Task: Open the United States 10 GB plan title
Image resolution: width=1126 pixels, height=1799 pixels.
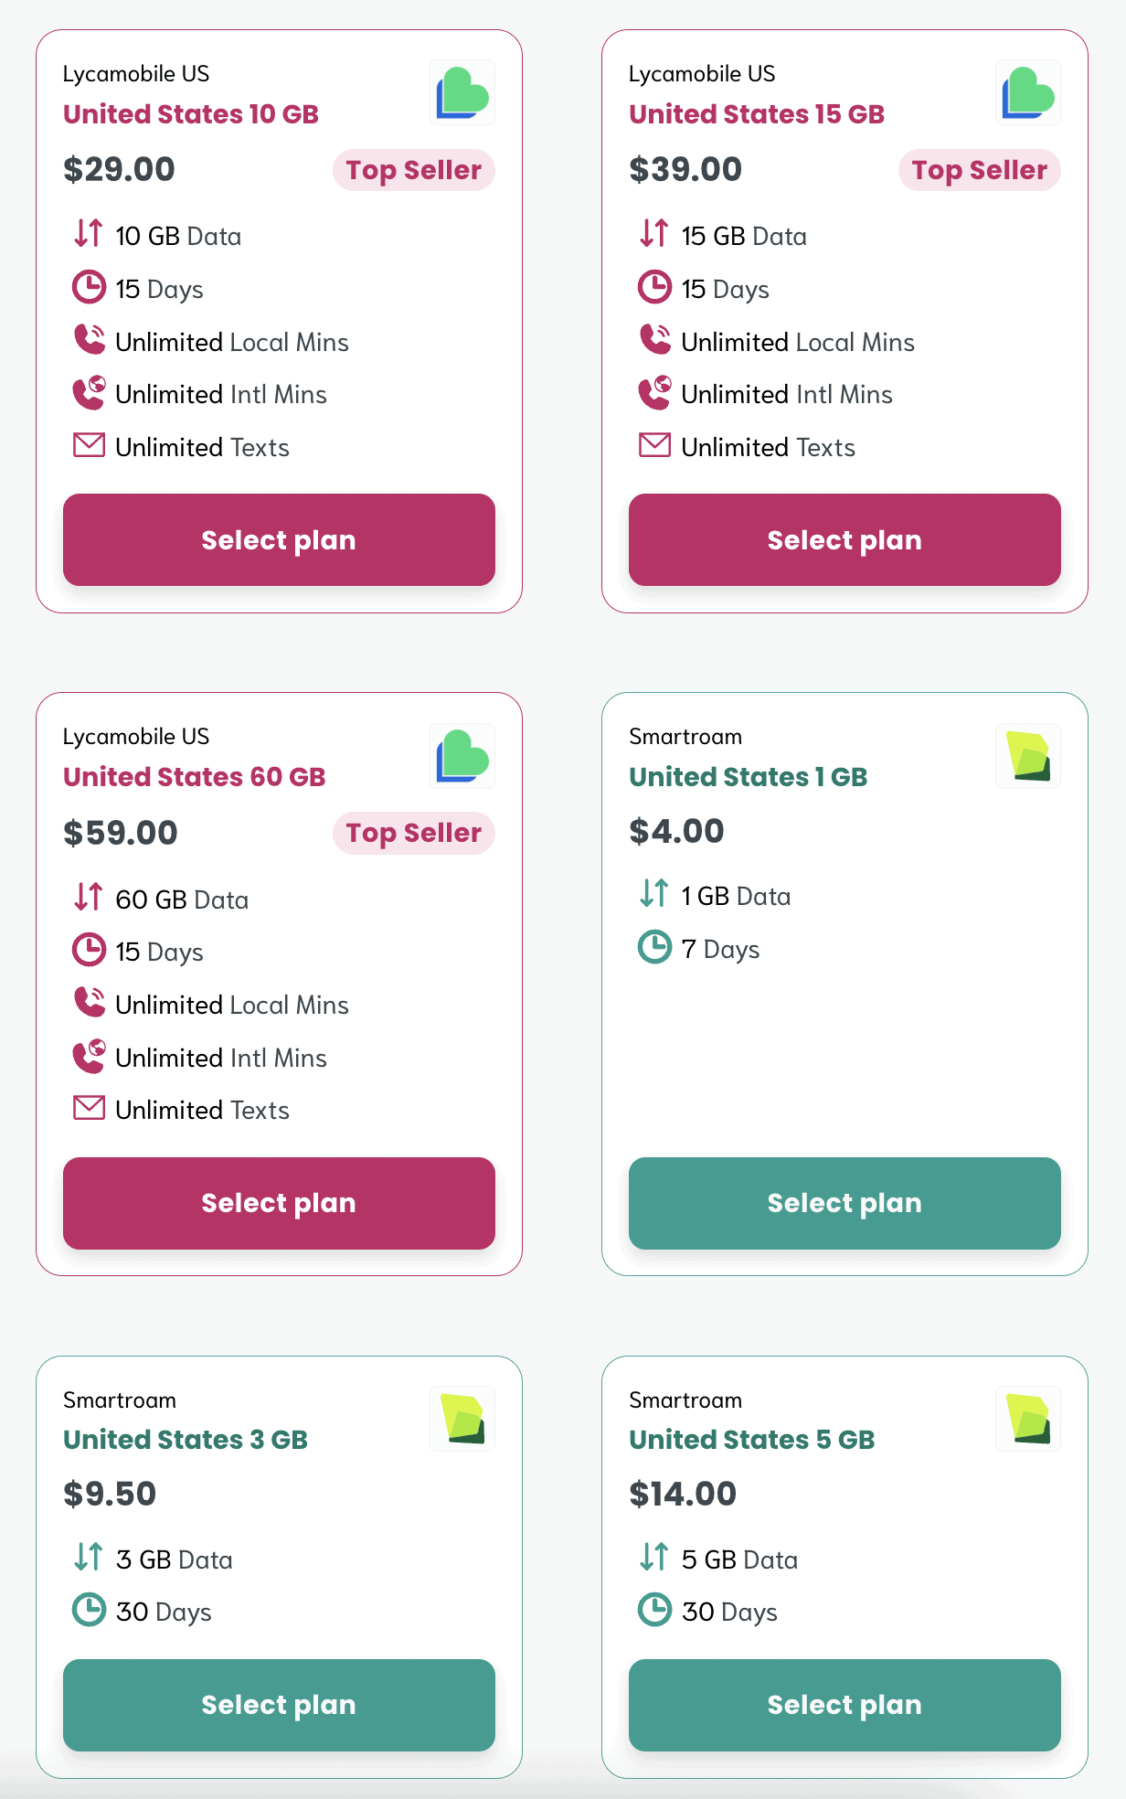Action: [190, 114]
